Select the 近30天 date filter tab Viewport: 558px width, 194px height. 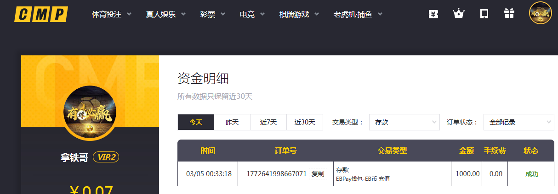pyautogui.click(x=305, y=122)
